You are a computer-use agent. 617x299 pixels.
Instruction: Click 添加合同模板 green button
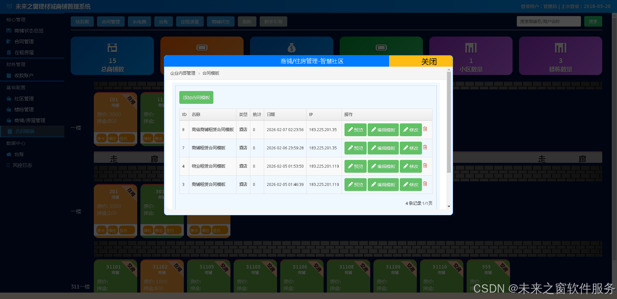click(196, 97)
